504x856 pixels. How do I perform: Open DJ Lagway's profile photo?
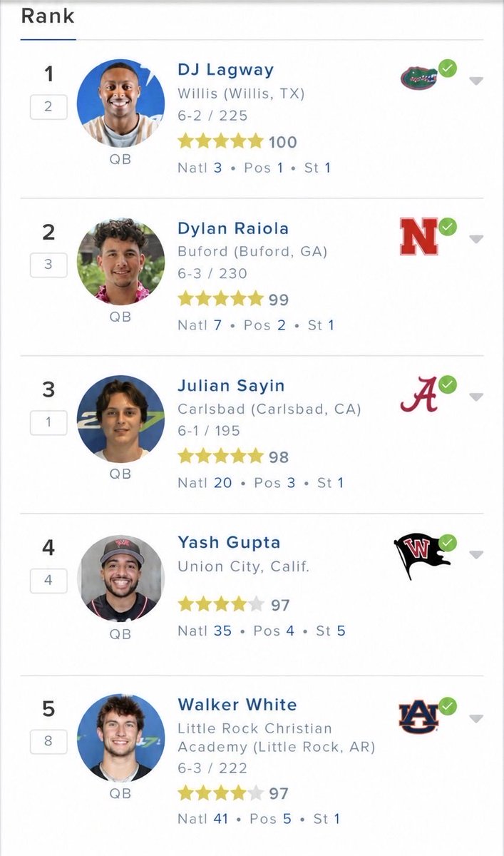click(120, 103)
